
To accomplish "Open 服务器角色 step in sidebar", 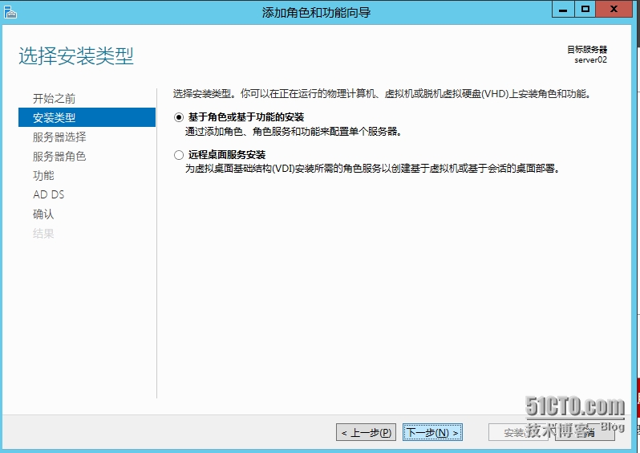I will pyautogui.click(x=59, y=156).
